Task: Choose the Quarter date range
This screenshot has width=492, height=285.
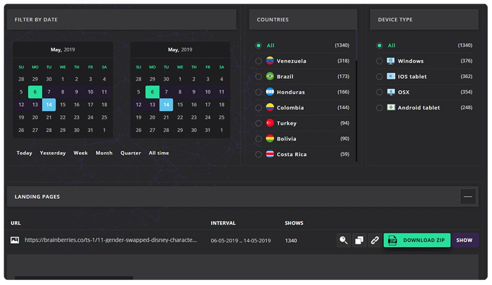Action: [x=131, y=153]
